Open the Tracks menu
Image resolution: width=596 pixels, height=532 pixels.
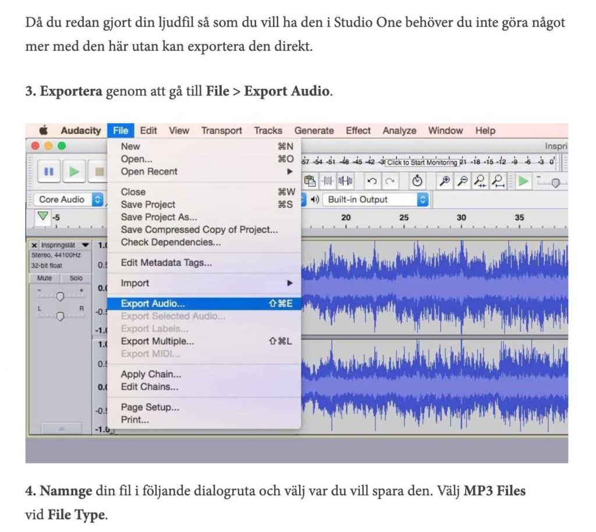coord(268,131)
